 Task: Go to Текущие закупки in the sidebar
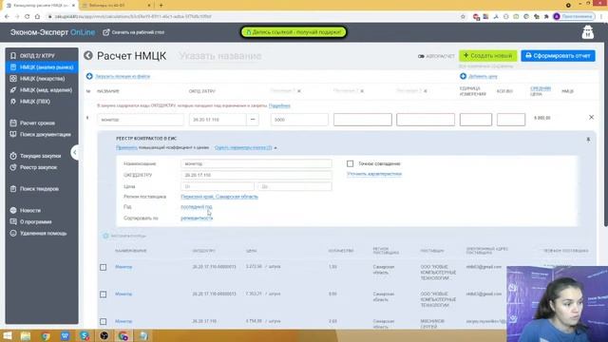point(42,156)
